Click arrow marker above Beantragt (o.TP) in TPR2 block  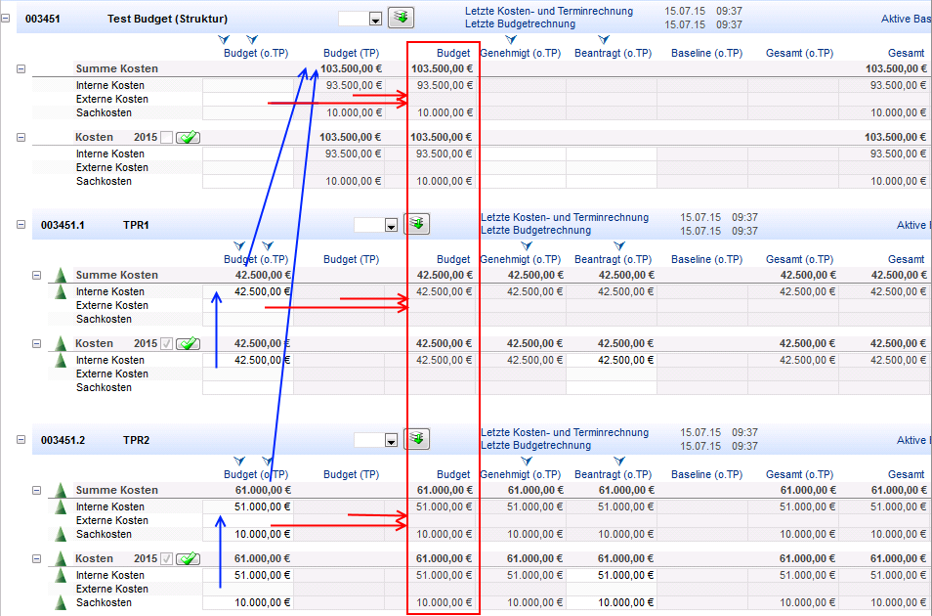(x=619, y=461)
